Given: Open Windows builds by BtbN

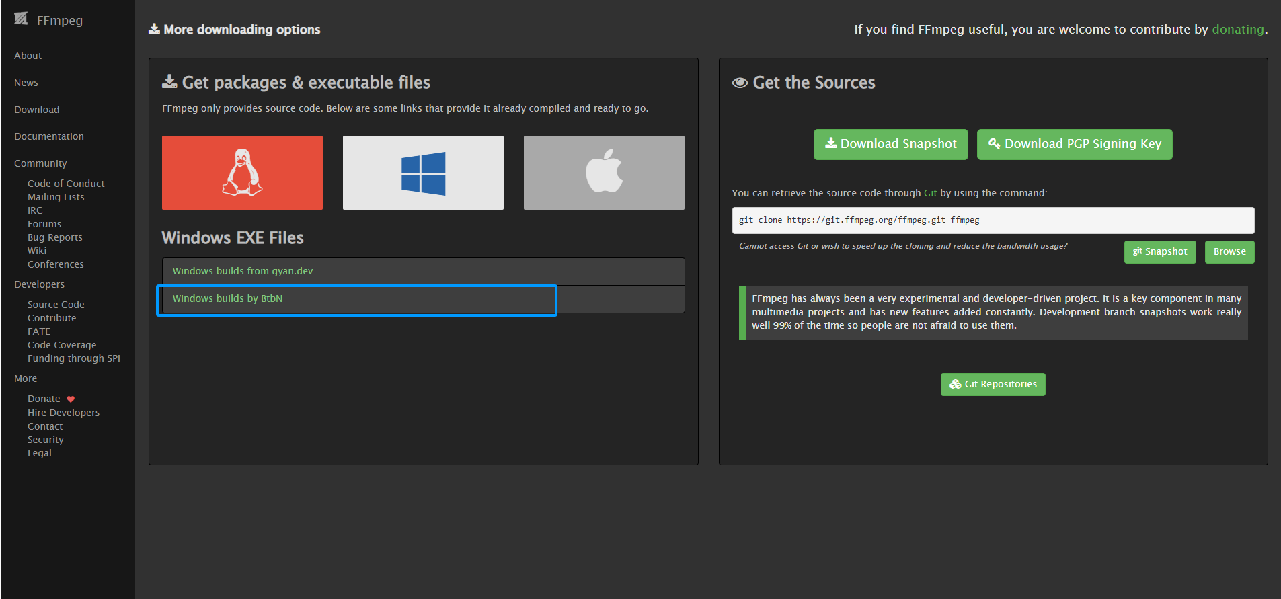Looking at the screenshot, I should (x=423, y=299).
